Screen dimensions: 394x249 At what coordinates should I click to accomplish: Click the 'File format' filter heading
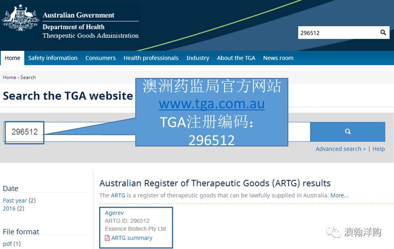coord(21,232)
